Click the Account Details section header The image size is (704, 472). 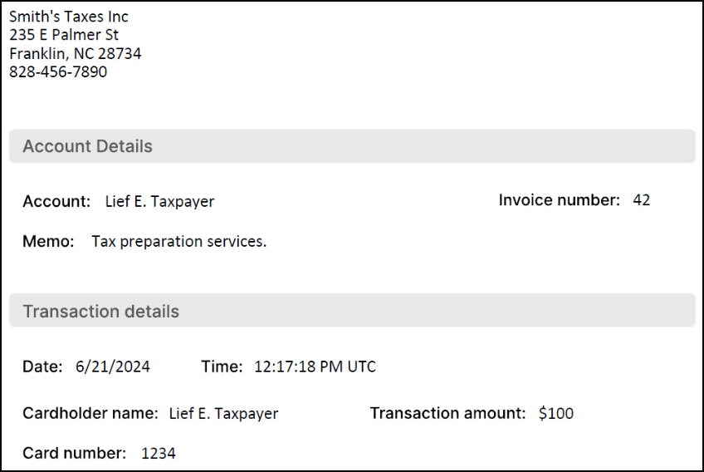(352, 146)
